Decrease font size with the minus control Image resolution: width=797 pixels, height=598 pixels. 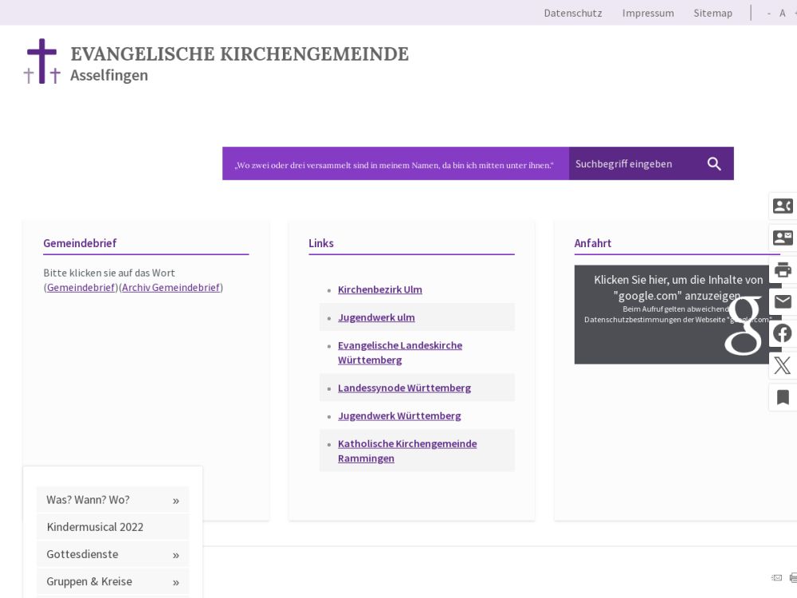point(769,13)
